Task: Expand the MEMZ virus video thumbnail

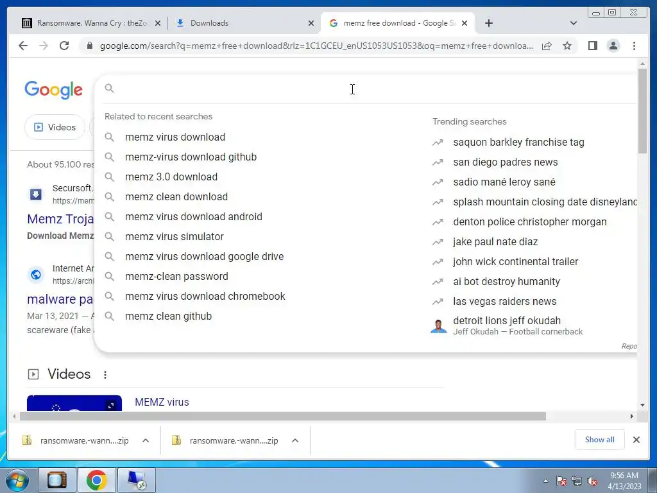Action: [x=111, y=406]
